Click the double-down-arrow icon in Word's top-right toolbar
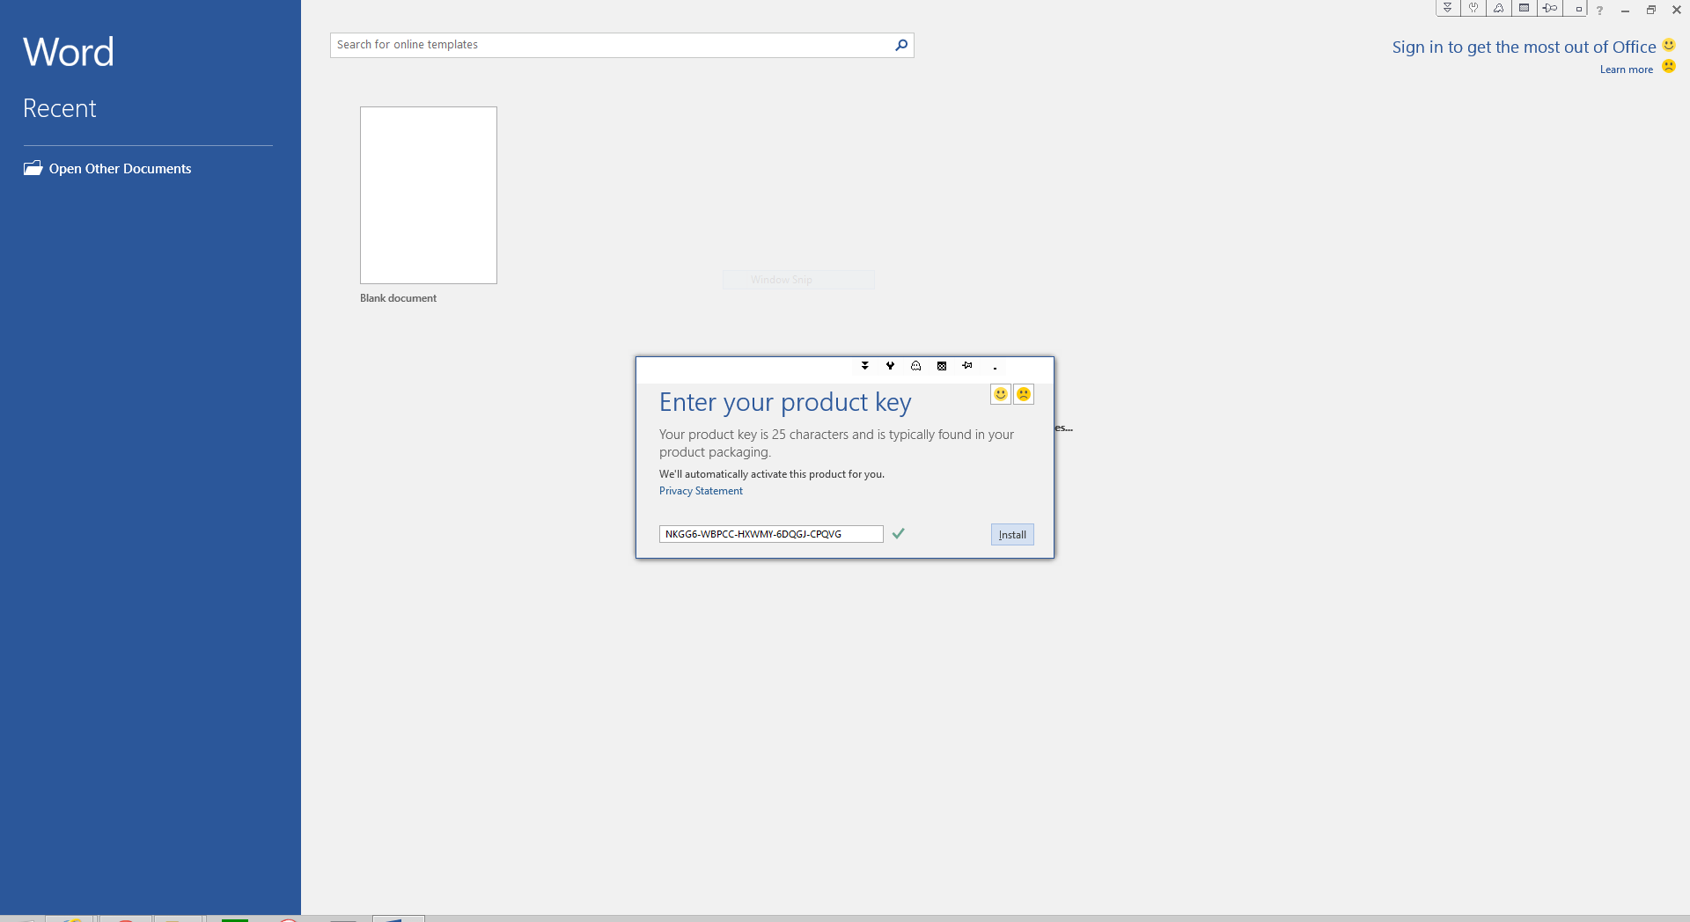 1448,8
